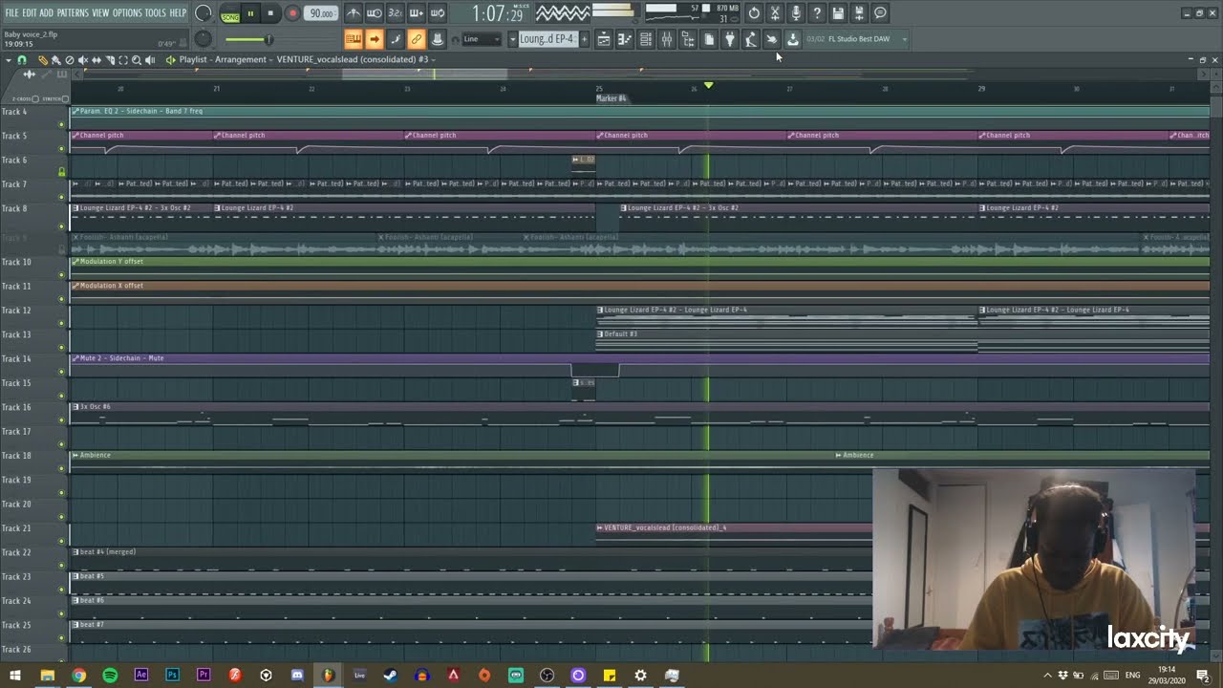Open the plugin picker plug icon
Image resolution: width=1223 pixels, height=688 pixels.
pos(730,39)
